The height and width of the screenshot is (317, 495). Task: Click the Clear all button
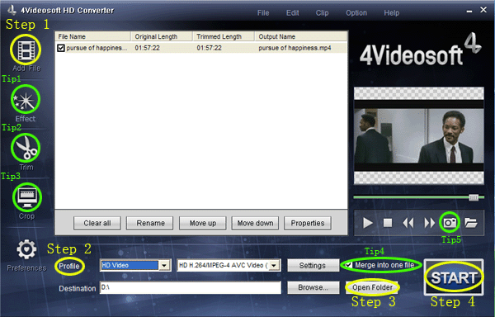point(97,223)
